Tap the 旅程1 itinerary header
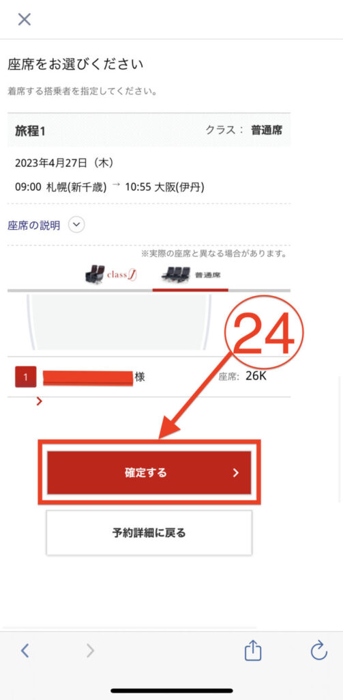 (x=149, y=131)
